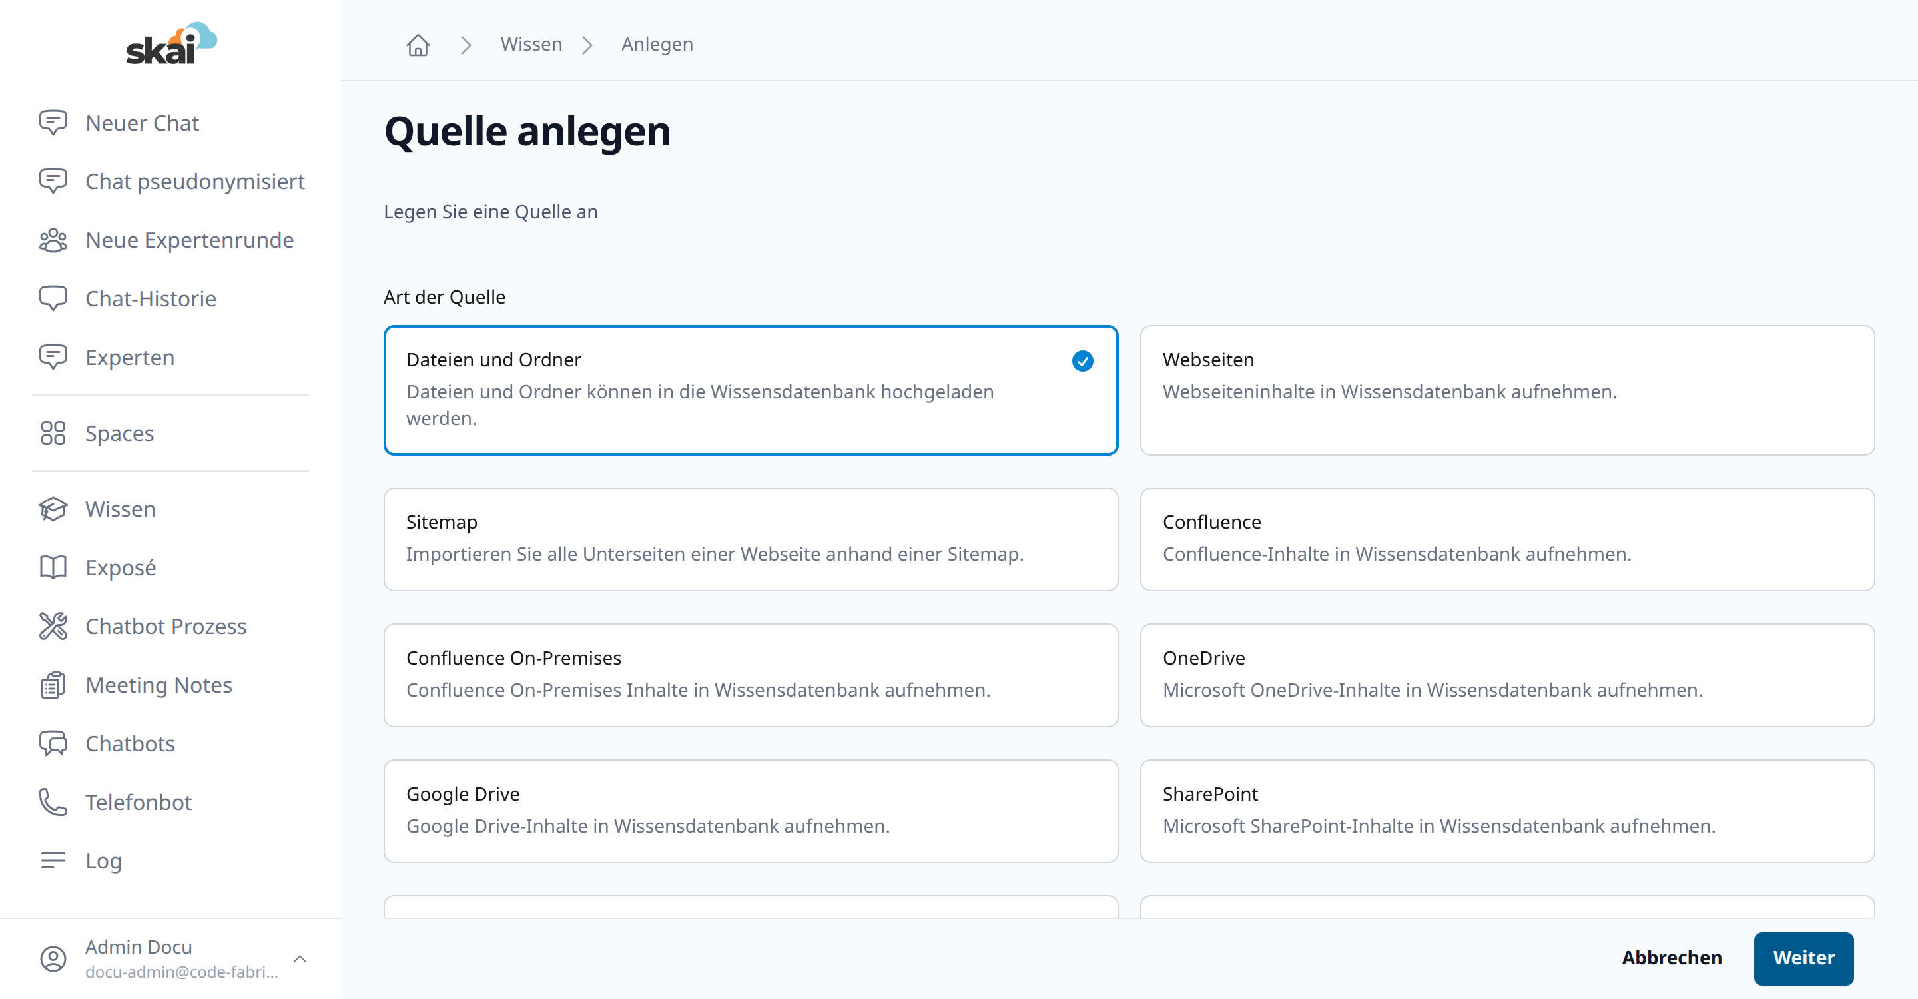The height and width of the screenshot is (999, 1918).
Task: Click the Art der Quelle label
Action: (x=444, y=297)
